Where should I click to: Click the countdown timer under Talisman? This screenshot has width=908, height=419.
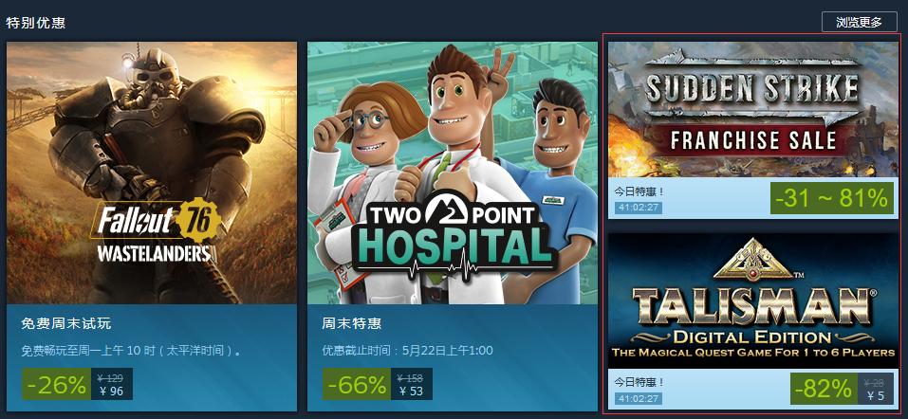(638, 398)
